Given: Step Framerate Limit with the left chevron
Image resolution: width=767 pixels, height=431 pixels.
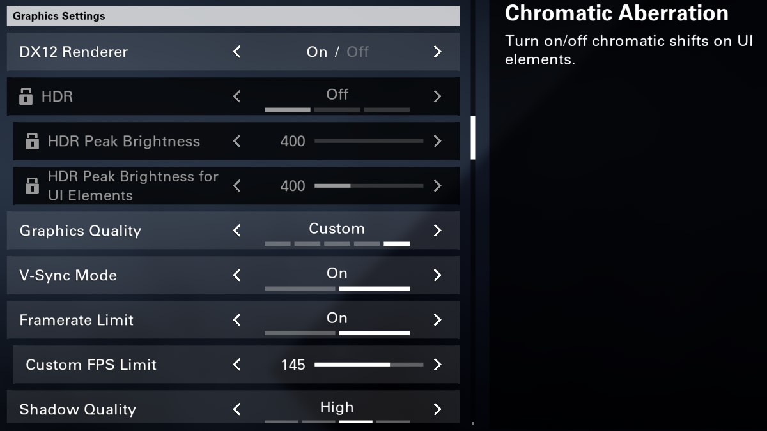Looking at the screenshot, I should click(236, 320).
